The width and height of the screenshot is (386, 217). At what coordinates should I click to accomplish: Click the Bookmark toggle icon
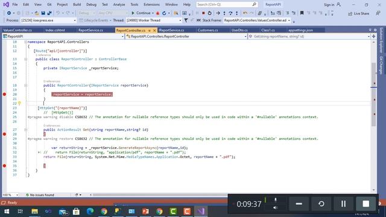tap(302, 13)
